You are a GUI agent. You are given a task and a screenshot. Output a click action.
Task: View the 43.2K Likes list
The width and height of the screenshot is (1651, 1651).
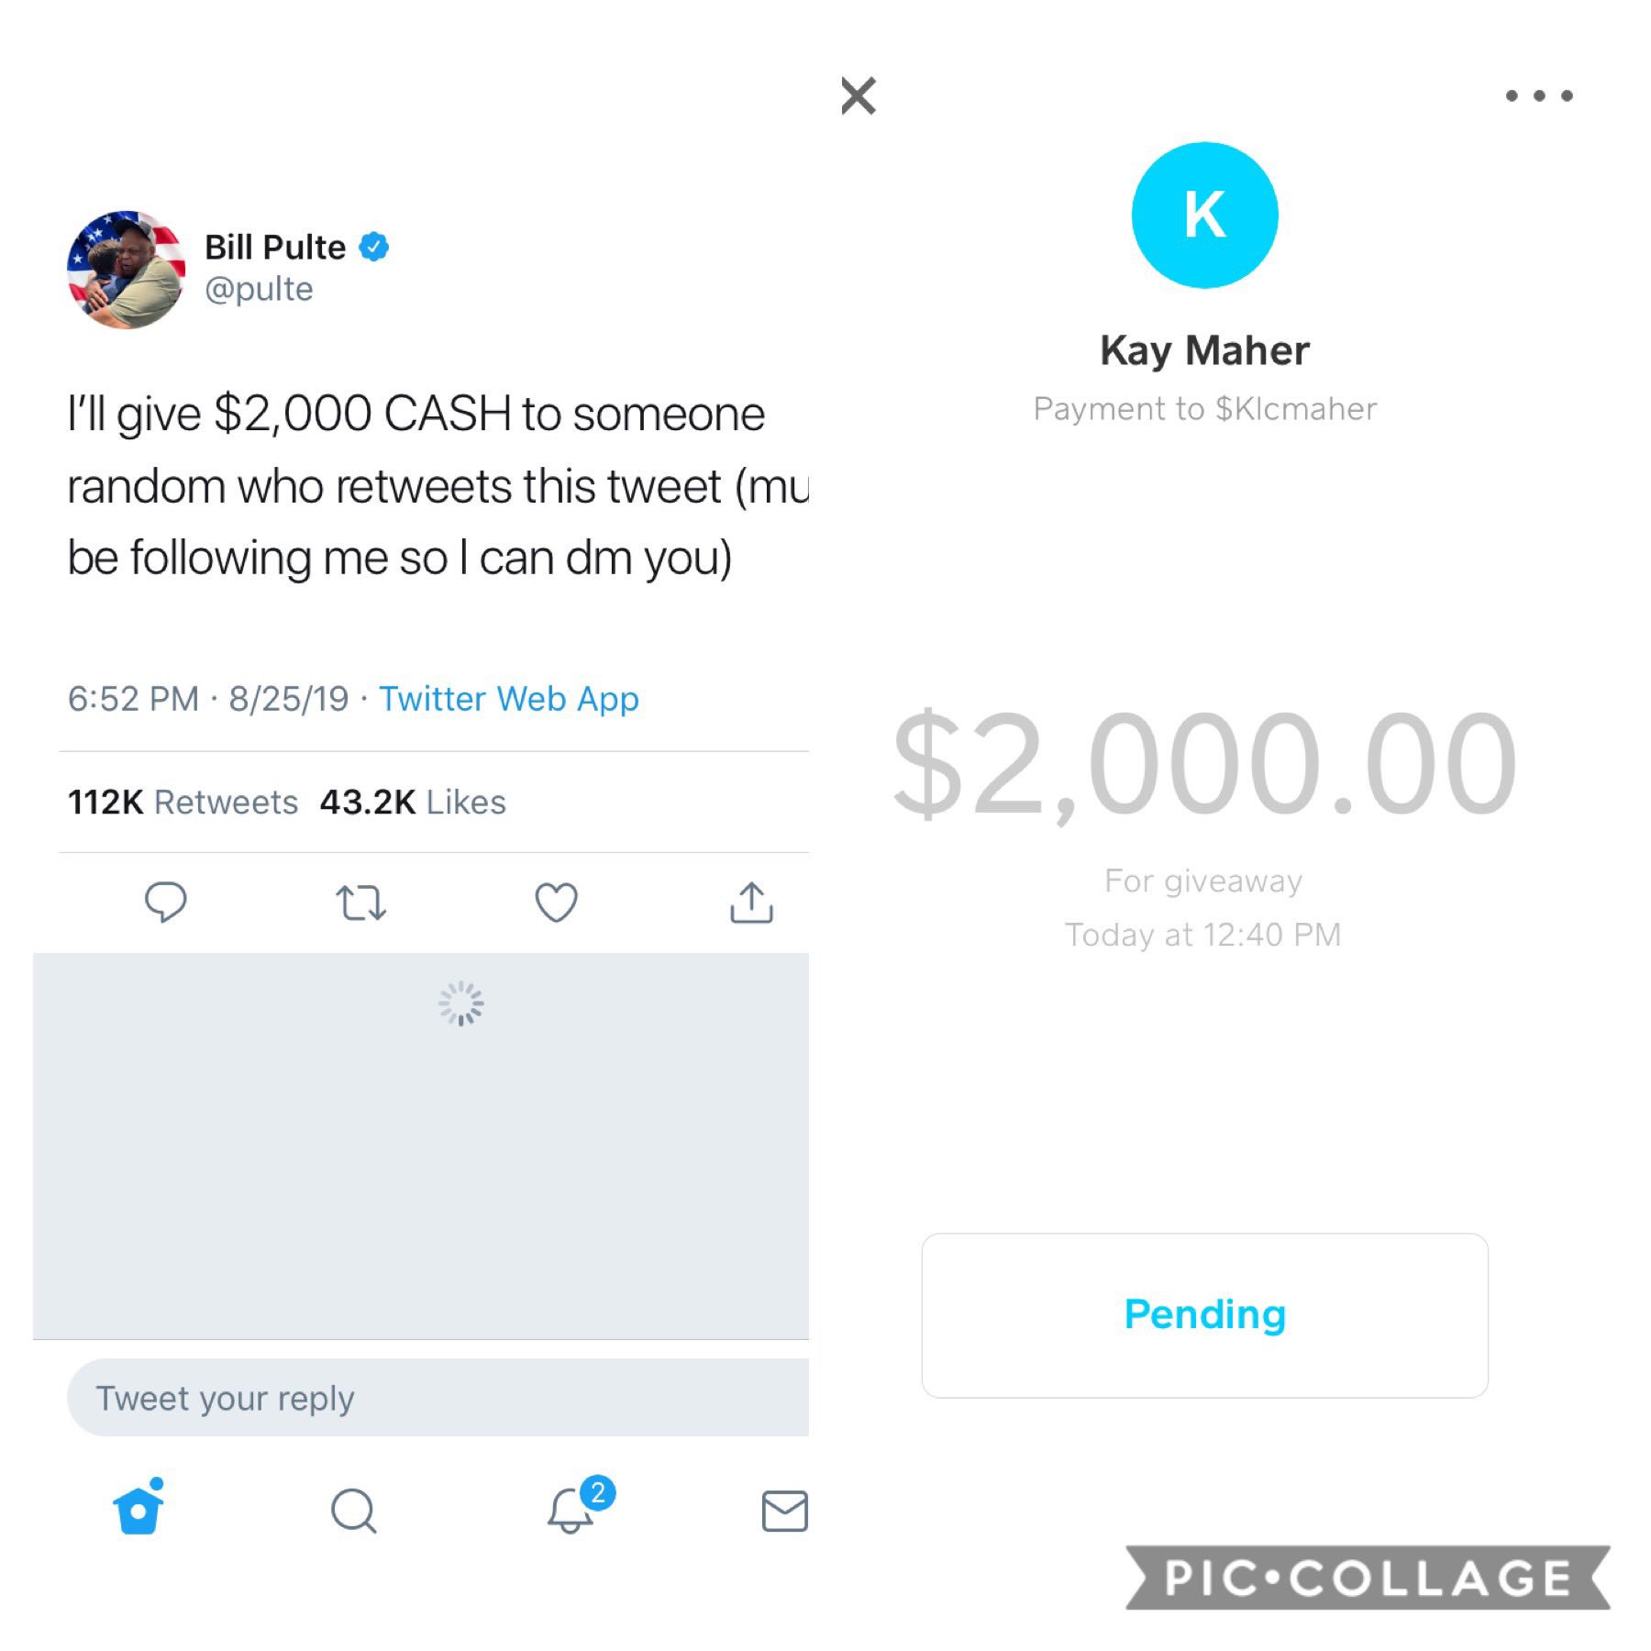coord(413,803)
